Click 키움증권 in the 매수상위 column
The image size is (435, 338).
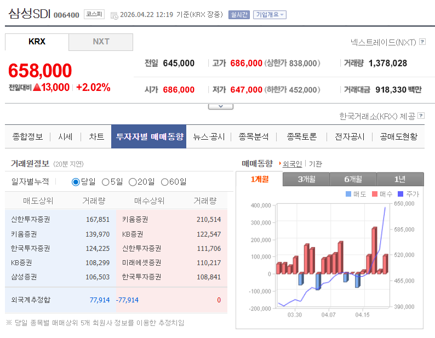pyautogui.click(x=135, y=220)
